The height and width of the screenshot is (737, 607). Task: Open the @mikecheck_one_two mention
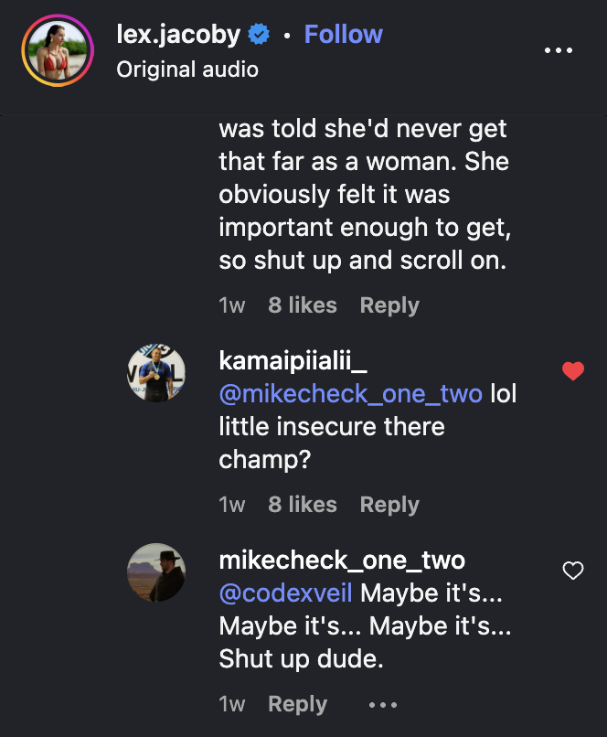pyautogui.click(x=350, y=394)
